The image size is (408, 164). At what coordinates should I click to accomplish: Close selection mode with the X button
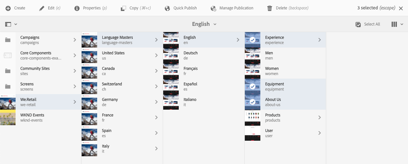pyautogui.click(x=401, y=8)
